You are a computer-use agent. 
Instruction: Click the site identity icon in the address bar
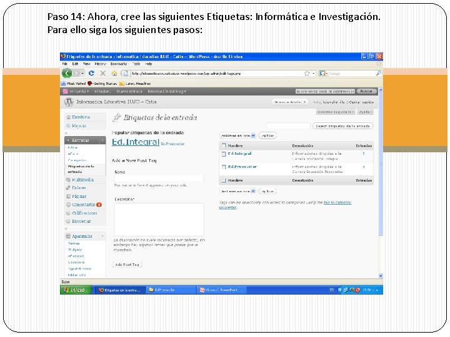click(x=125, y=74)
